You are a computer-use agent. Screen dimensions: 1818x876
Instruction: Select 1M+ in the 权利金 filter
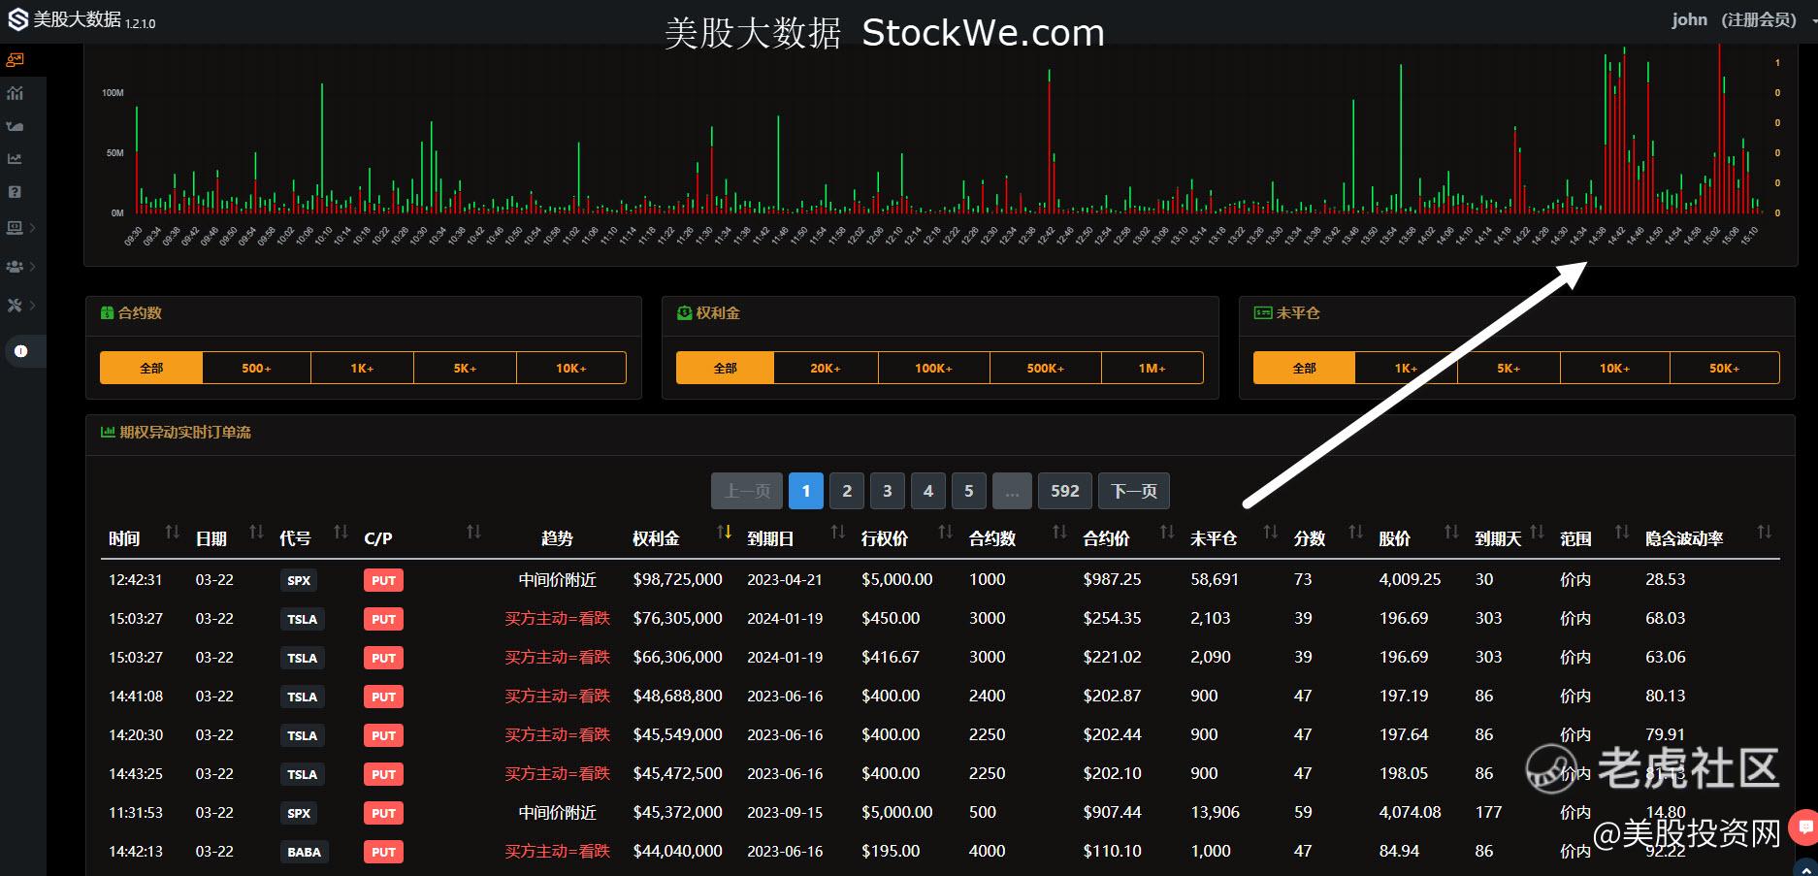click(x=1152, y=368)
